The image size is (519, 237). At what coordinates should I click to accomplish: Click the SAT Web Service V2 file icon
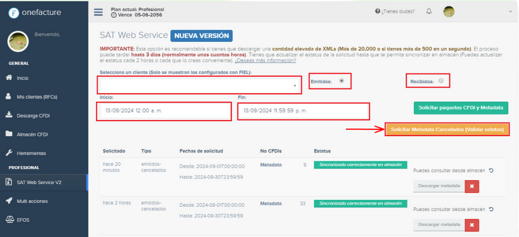pyautogui.click(x=9, y=182)
